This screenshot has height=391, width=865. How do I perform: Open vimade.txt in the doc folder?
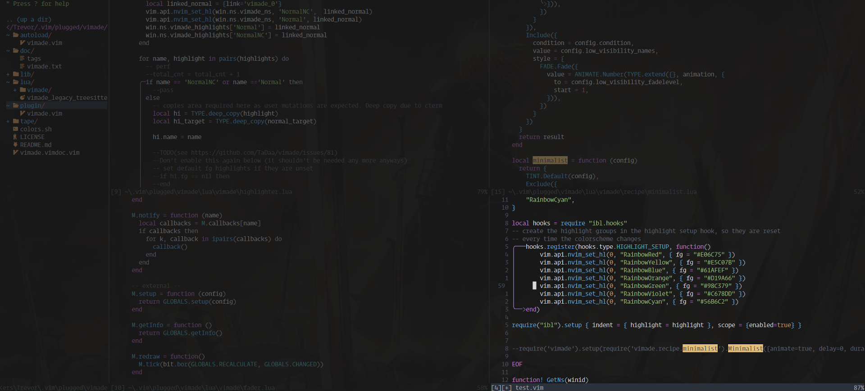[44, 66]
